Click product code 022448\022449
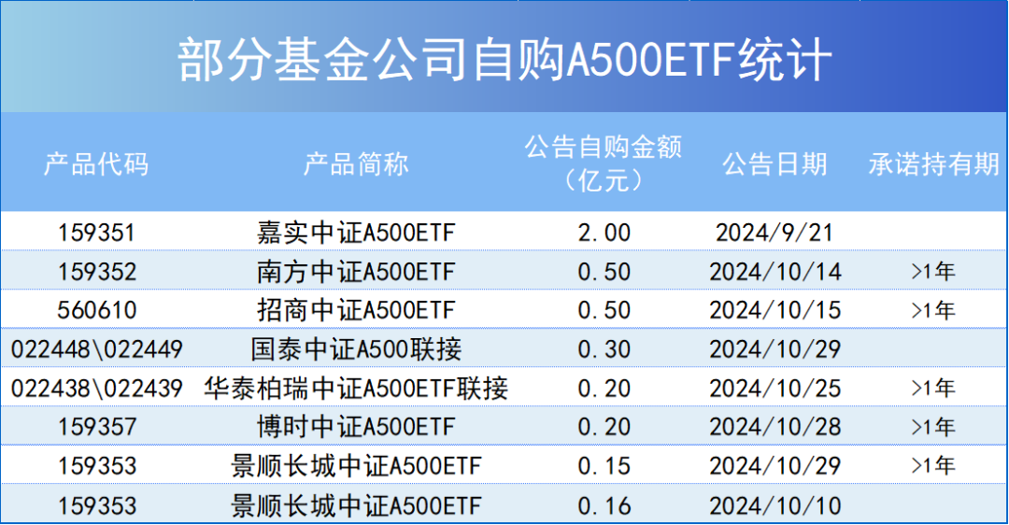 click(96, 349)
